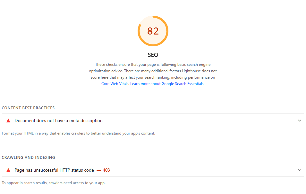
Task: Click the dash before the 403 code
Action: pos(99,170)
